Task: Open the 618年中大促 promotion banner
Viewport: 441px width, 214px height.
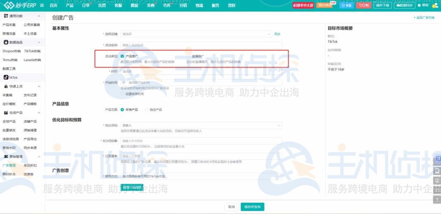Action: coord(303,5)
